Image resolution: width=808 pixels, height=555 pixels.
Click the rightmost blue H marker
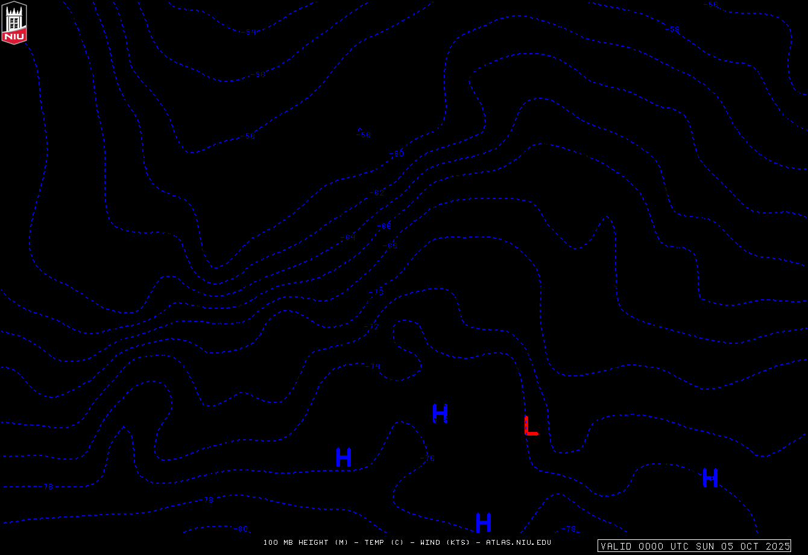[710, 478]
